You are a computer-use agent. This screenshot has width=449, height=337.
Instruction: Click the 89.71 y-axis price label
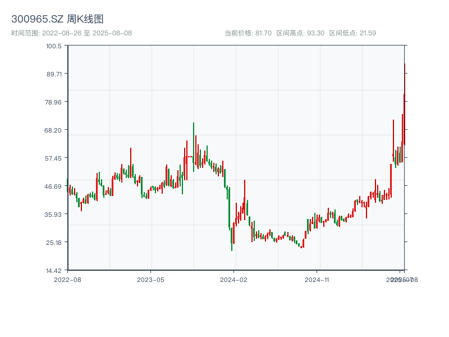point(54,74)
